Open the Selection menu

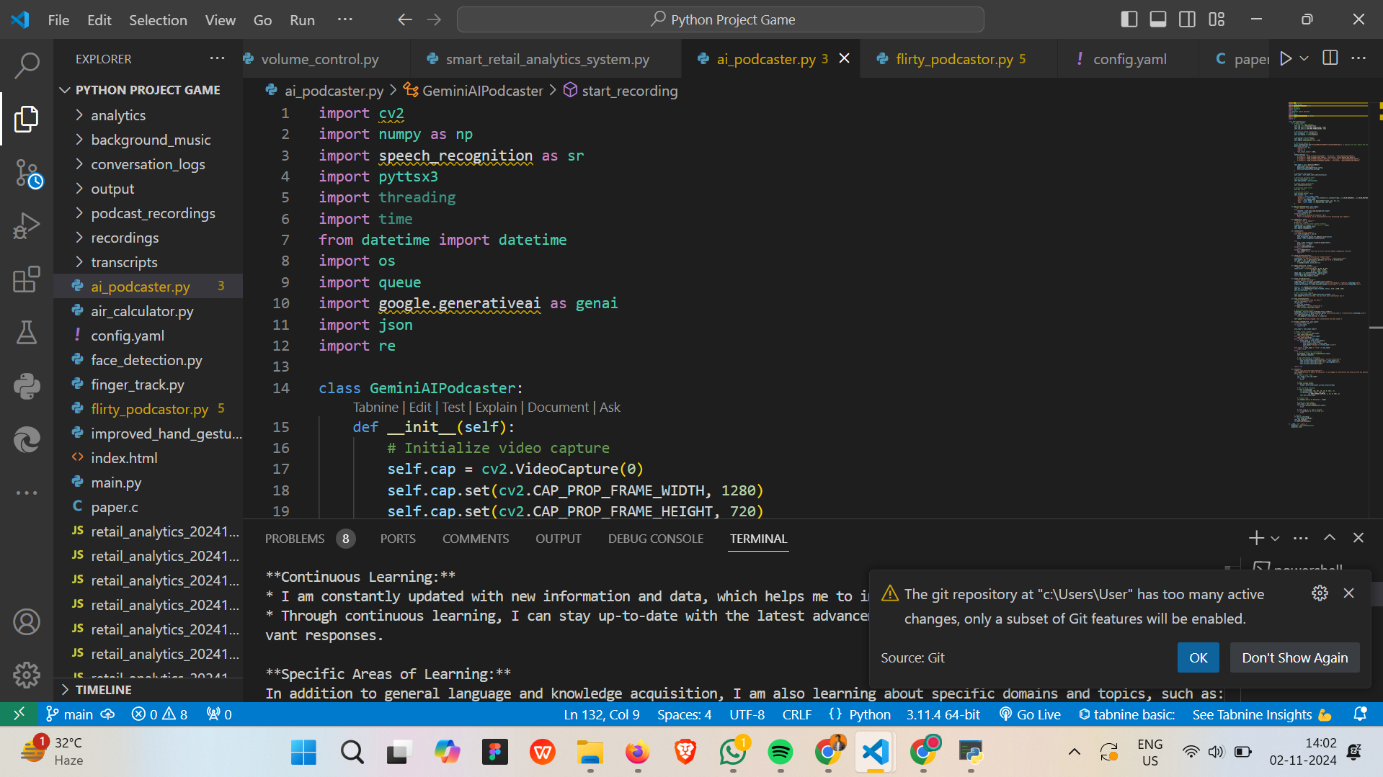(x=158, y=19)
